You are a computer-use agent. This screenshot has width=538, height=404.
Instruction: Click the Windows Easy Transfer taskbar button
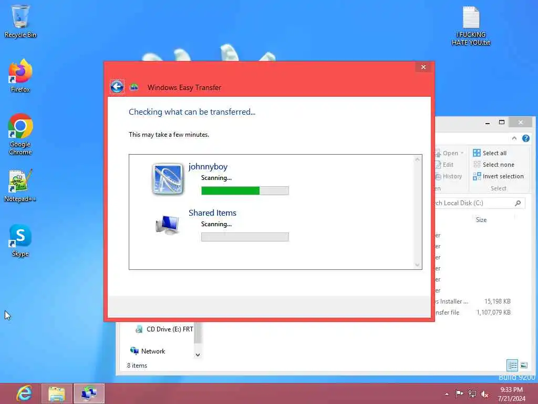pyautogui.click(x=89, y=393)
